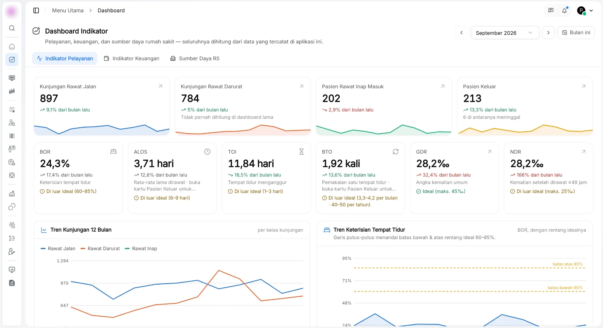Open the September 2026 month dropdown
603x328 pixels.
(505, 33)
